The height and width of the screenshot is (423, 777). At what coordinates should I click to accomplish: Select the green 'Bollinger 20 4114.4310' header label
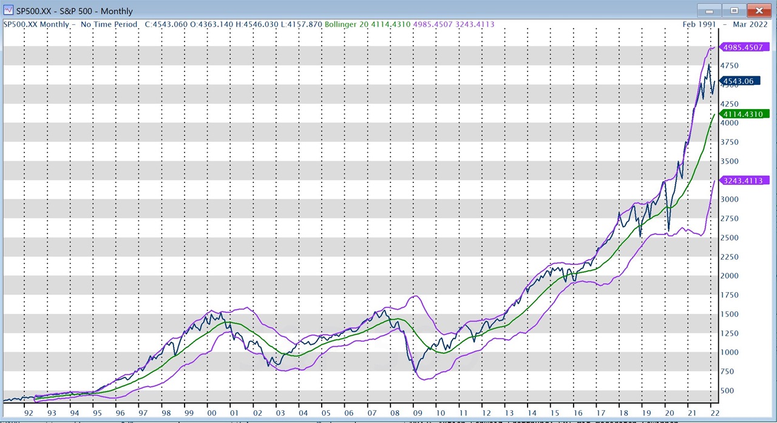tap(367, 24)
